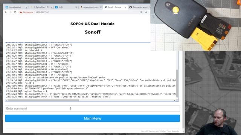Click the log line 'CMD: rule1 1'

point(20,83)
